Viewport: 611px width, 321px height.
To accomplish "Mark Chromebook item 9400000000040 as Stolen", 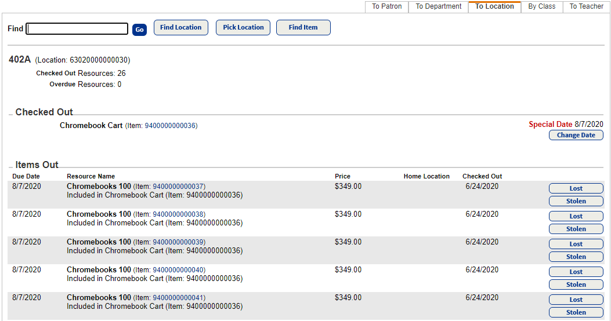I will click(576, 284).
